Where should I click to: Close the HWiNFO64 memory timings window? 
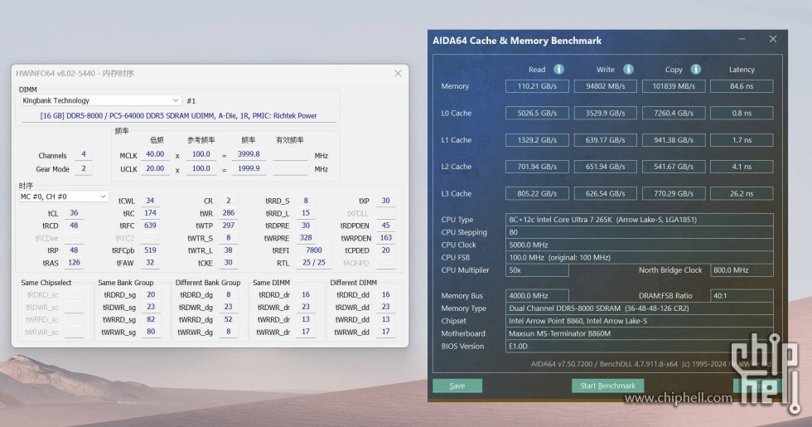[x=398, y=74]
